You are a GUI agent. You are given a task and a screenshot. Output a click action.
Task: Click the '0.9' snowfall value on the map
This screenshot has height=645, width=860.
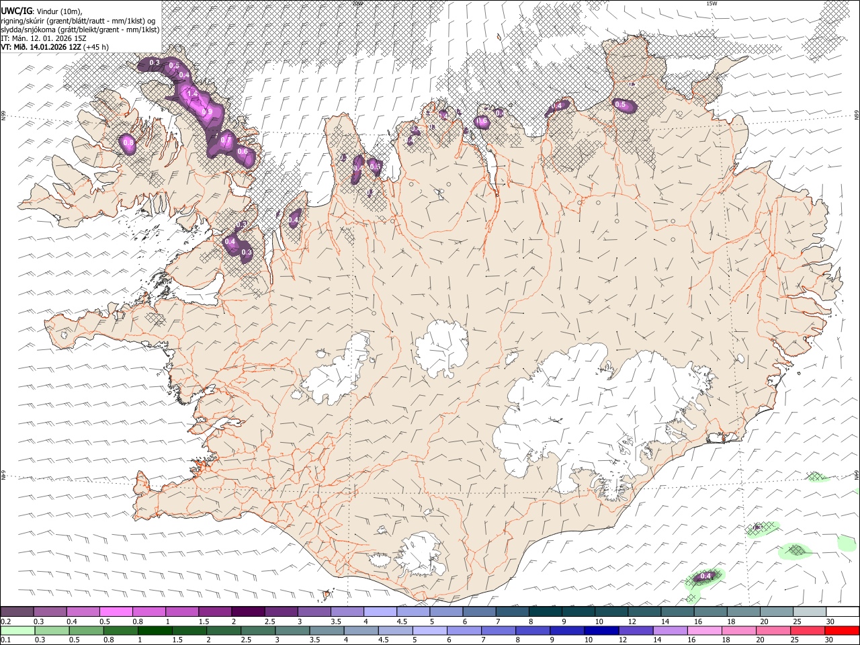(x=208, y=112)
